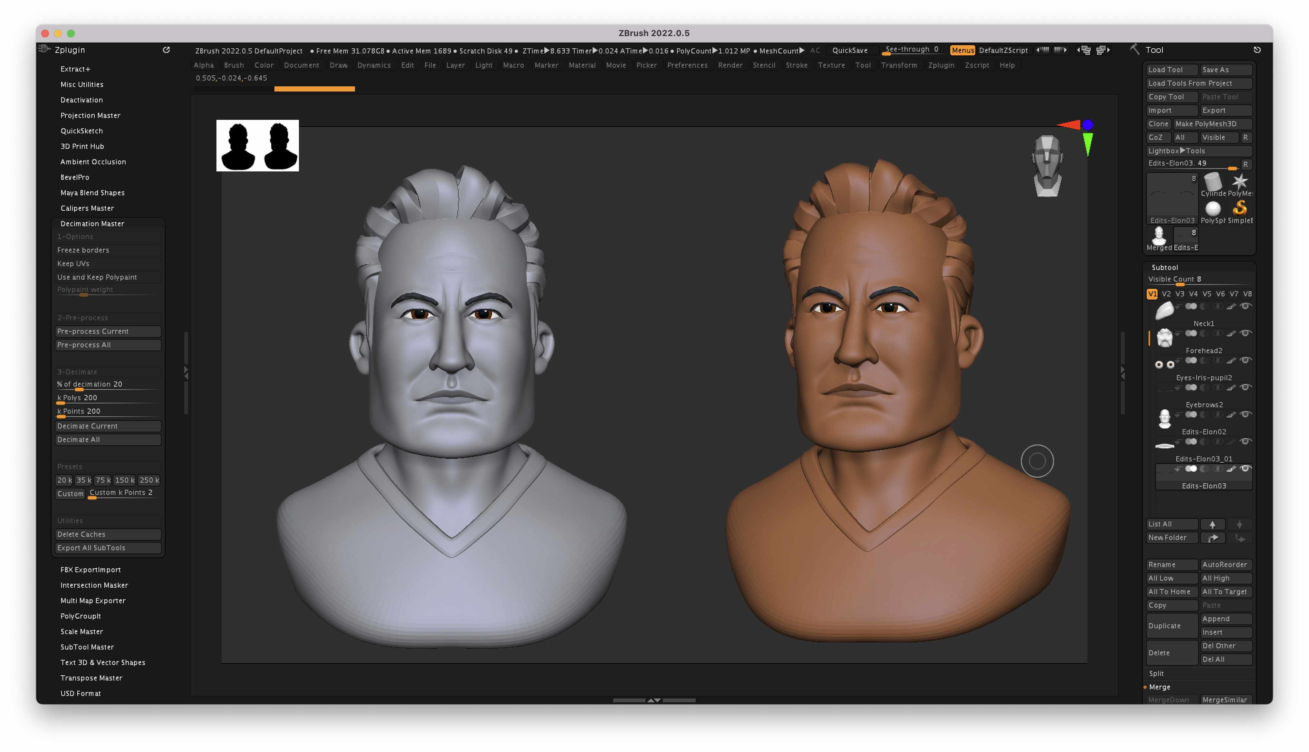This screenshot has height=752, width=1309.
Task: Open the Render menu
Action: point(730,65)
